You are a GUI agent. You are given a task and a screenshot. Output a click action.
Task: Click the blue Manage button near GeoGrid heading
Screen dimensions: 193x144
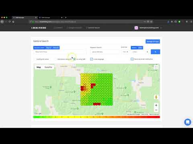153,42
